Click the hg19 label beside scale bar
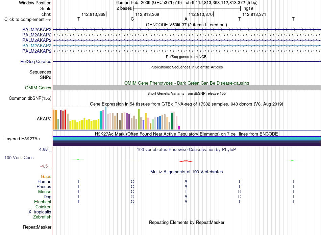The height and width of the screenshot is (235, 321). point(248,8)
